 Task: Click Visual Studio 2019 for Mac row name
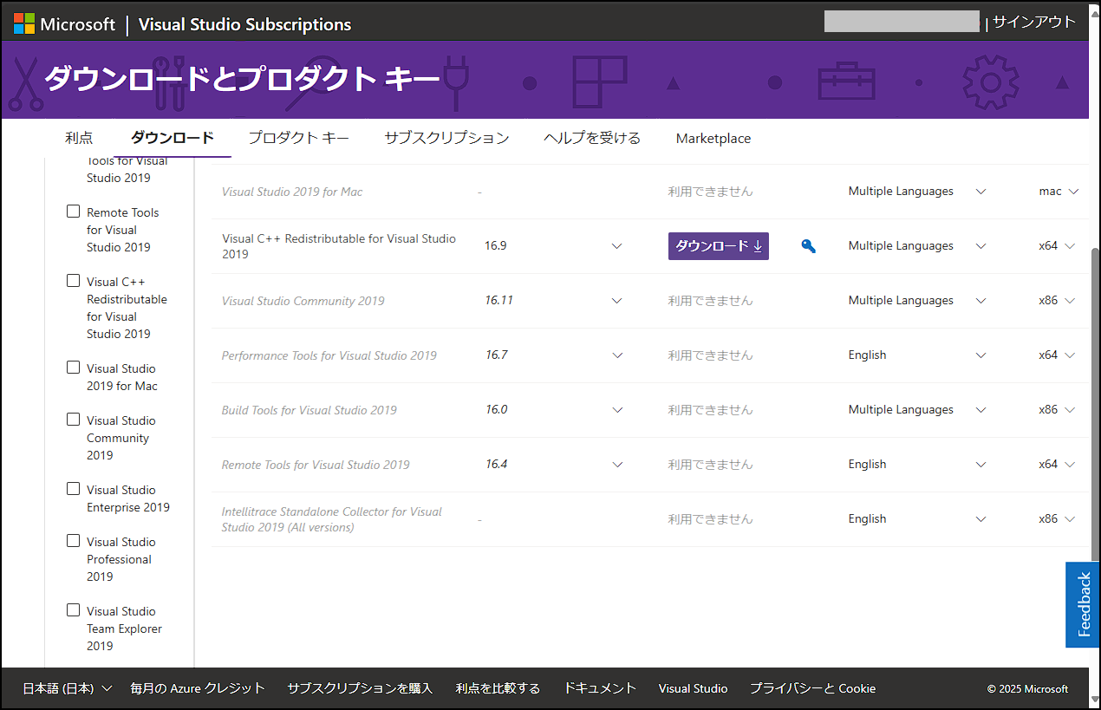pyautogui.click(x=291, y=192)
